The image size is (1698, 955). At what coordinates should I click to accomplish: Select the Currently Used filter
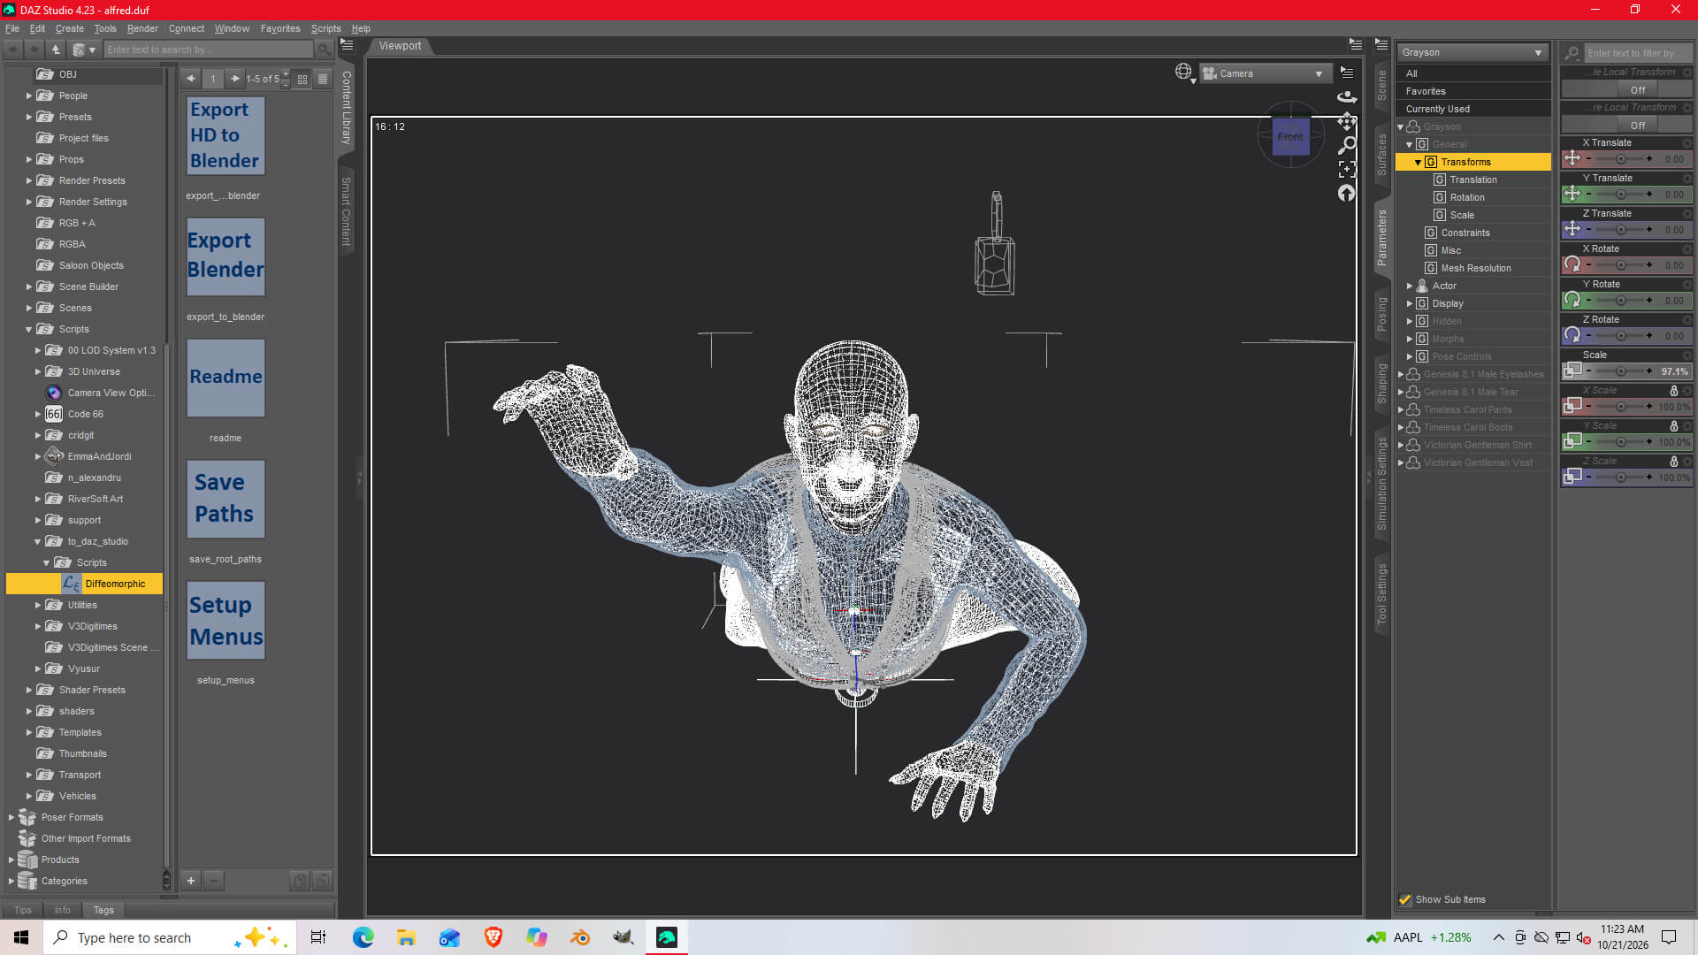1438,109
